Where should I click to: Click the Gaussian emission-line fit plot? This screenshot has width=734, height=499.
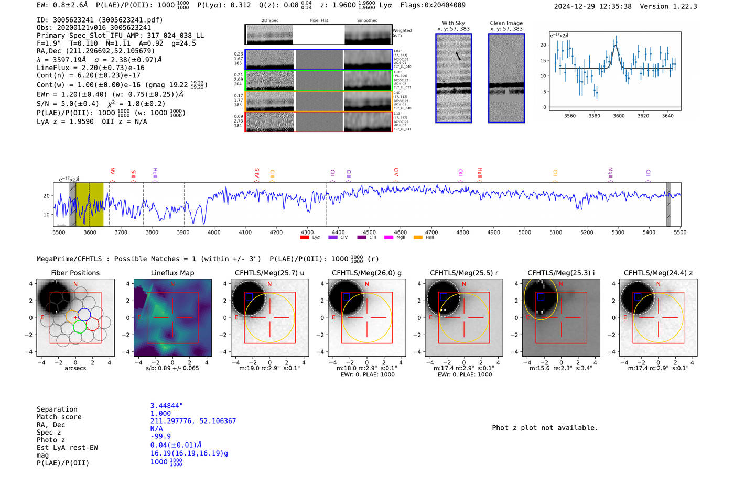(615, 71)
